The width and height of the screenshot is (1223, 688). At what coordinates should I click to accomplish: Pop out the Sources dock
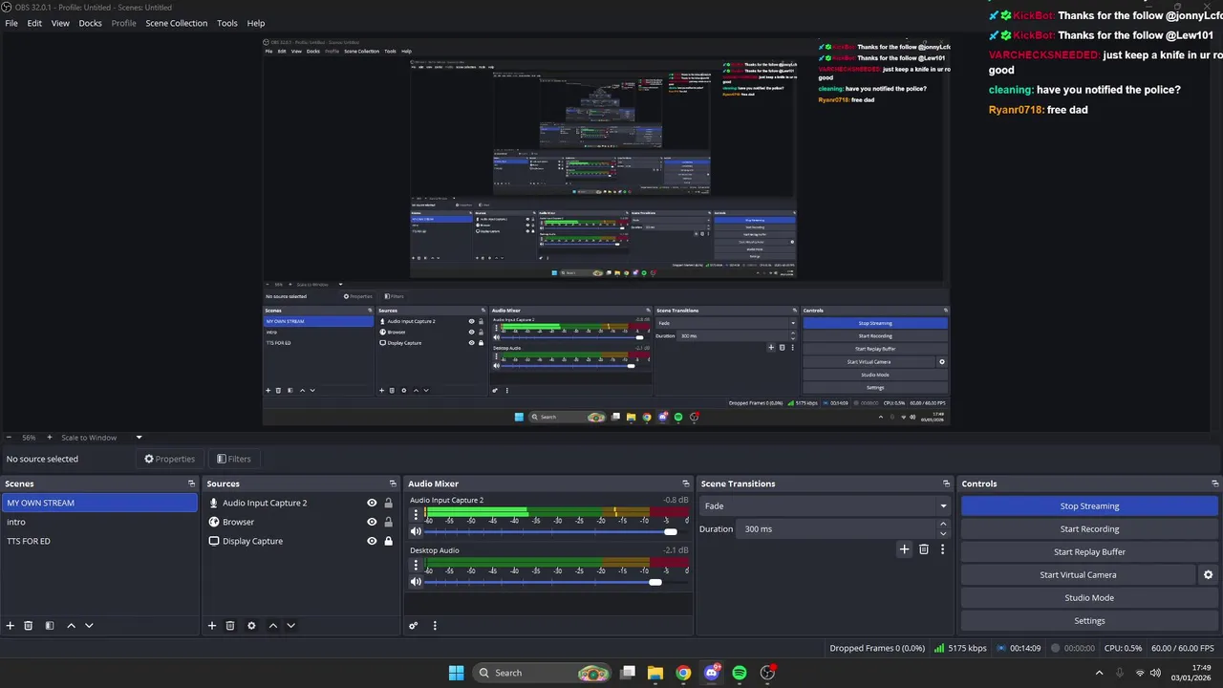(x=393, y=484)
